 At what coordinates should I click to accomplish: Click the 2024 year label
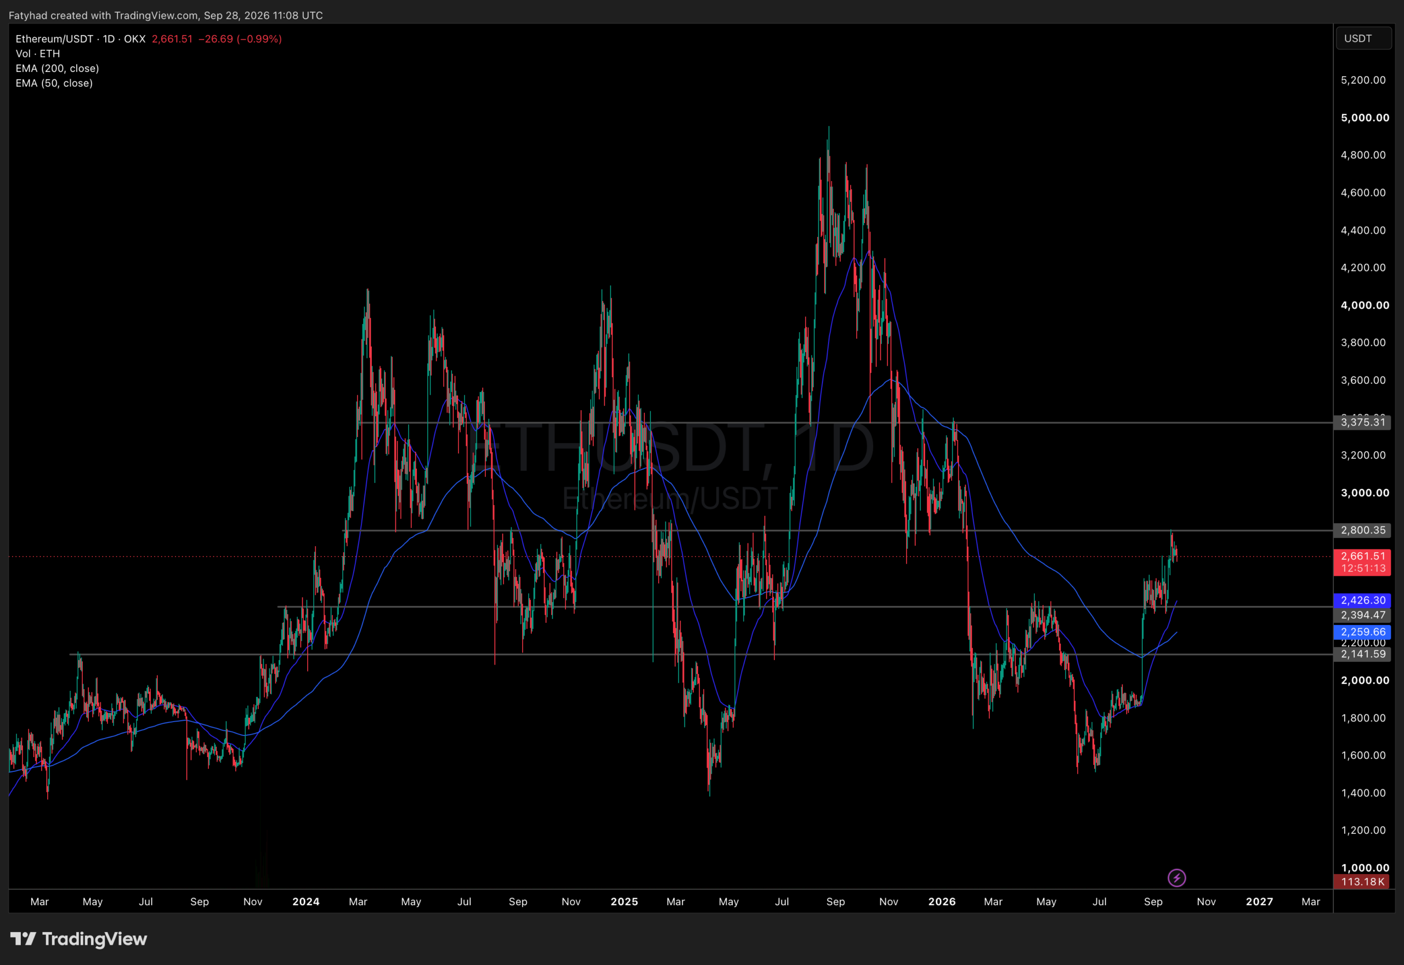pos(305,901)
